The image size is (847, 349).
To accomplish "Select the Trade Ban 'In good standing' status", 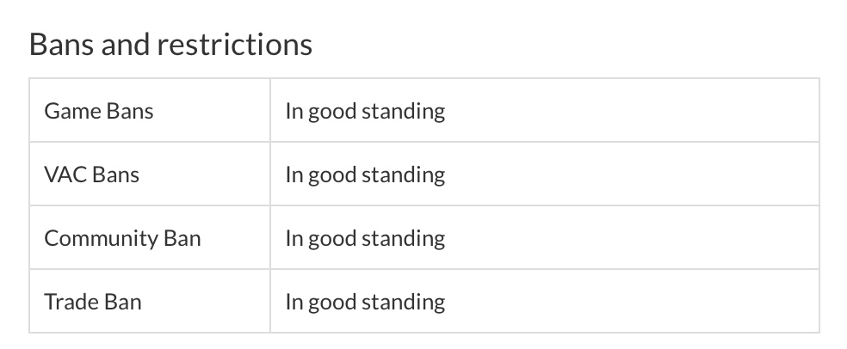I will coord(365,302).
